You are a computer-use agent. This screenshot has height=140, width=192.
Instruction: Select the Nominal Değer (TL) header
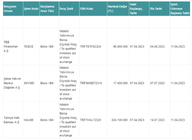(118, 9)
